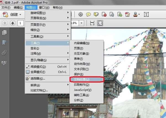Click the settings gear toolbar icon

[81, 14]
